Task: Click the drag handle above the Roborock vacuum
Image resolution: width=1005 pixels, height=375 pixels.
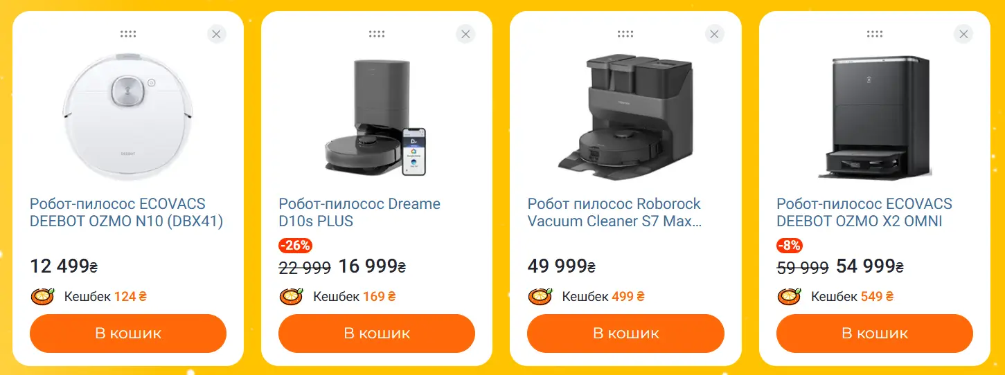Action: [625, 33]
